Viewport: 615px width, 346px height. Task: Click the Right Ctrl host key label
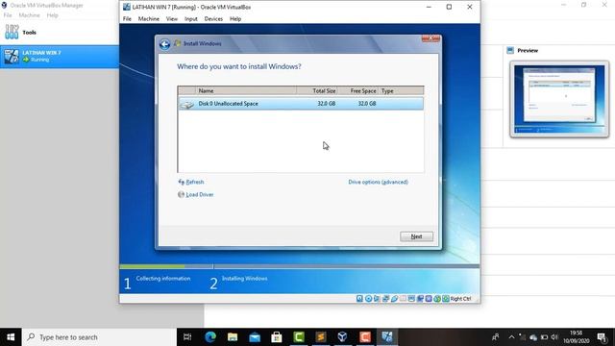point(460,299)
